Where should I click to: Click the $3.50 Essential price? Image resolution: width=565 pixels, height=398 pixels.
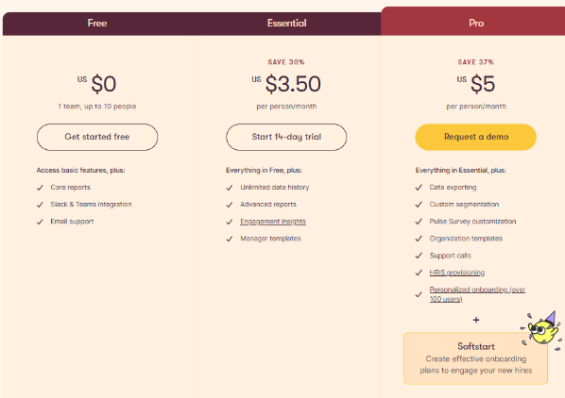click(x=293, y=84)
